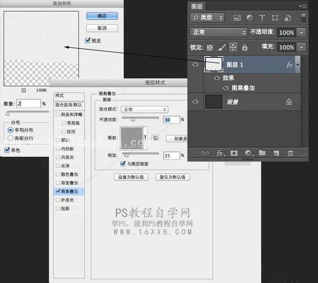The width and height of the screenshot is (318, 283).
Task: Click the 数量 amount input field
Action: coord(28,104)
